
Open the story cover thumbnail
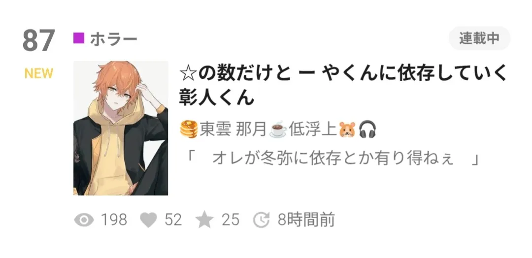121,128
